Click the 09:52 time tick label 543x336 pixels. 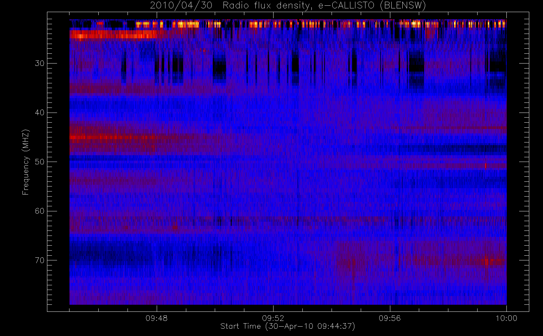(x=273, y=318)
